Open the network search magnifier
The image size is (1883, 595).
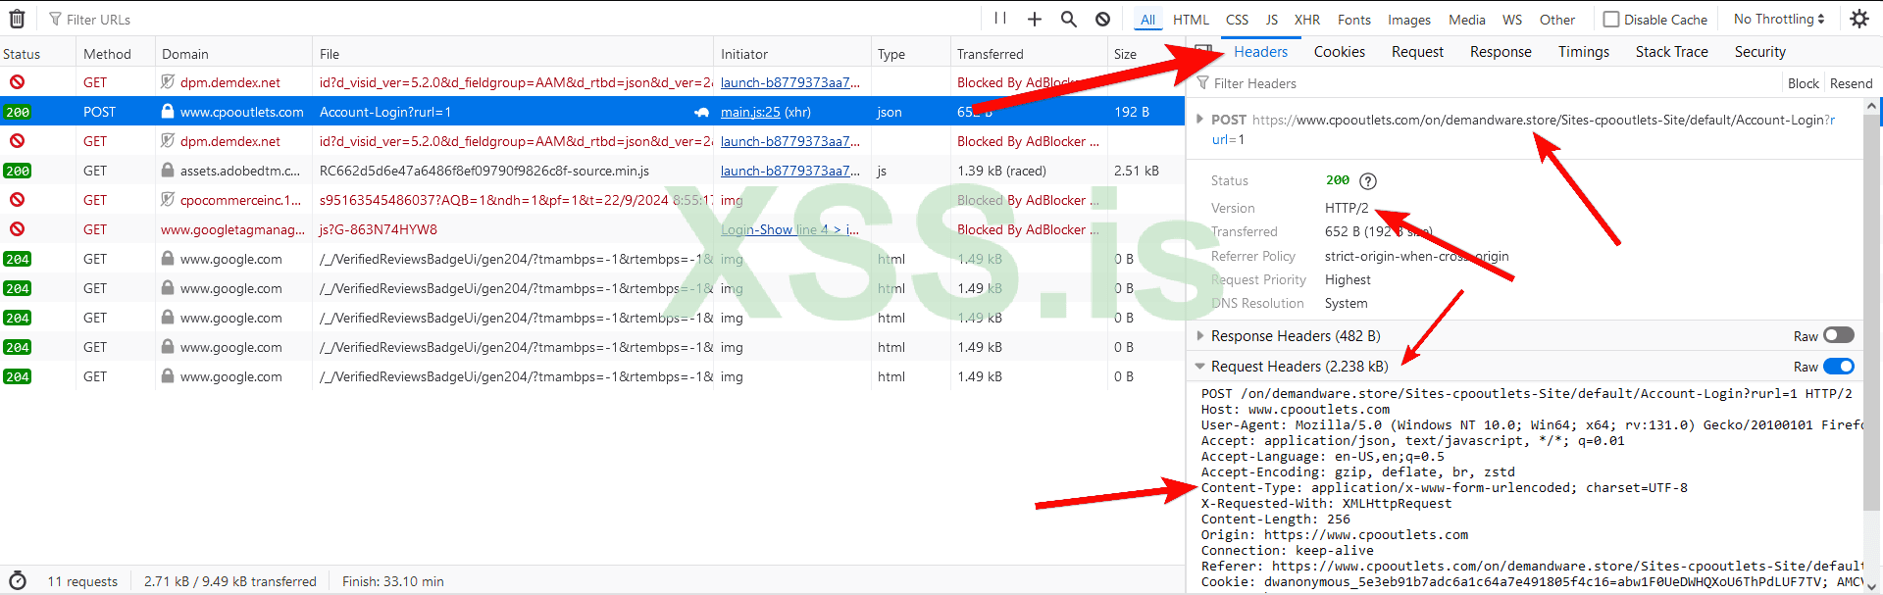[1069, 19]
